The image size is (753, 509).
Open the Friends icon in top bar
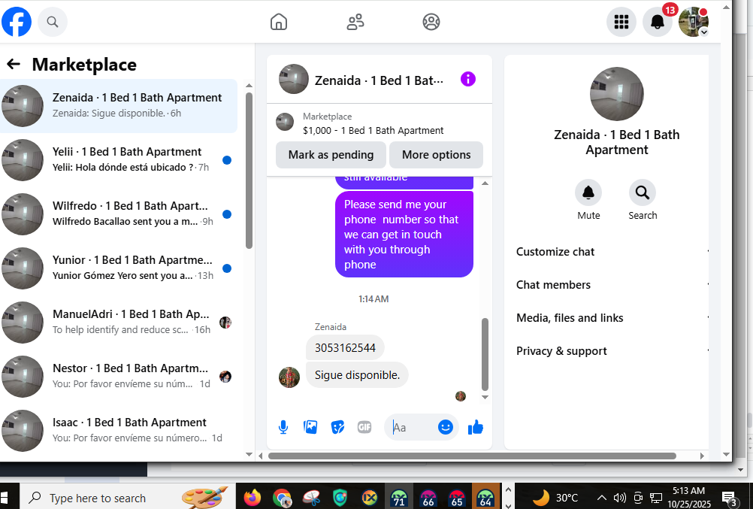[x=355, y=22]
